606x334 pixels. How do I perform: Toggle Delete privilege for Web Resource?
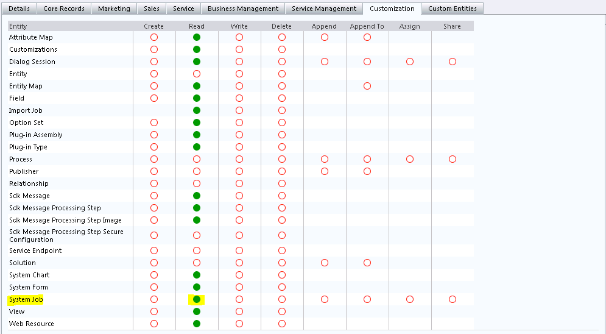click(x=282, y=324)
